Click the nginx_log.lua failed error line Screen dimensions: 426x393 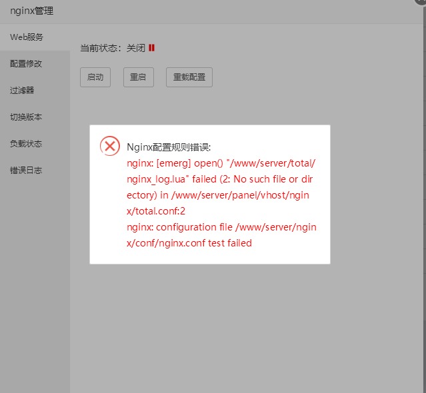click(220, 179)
